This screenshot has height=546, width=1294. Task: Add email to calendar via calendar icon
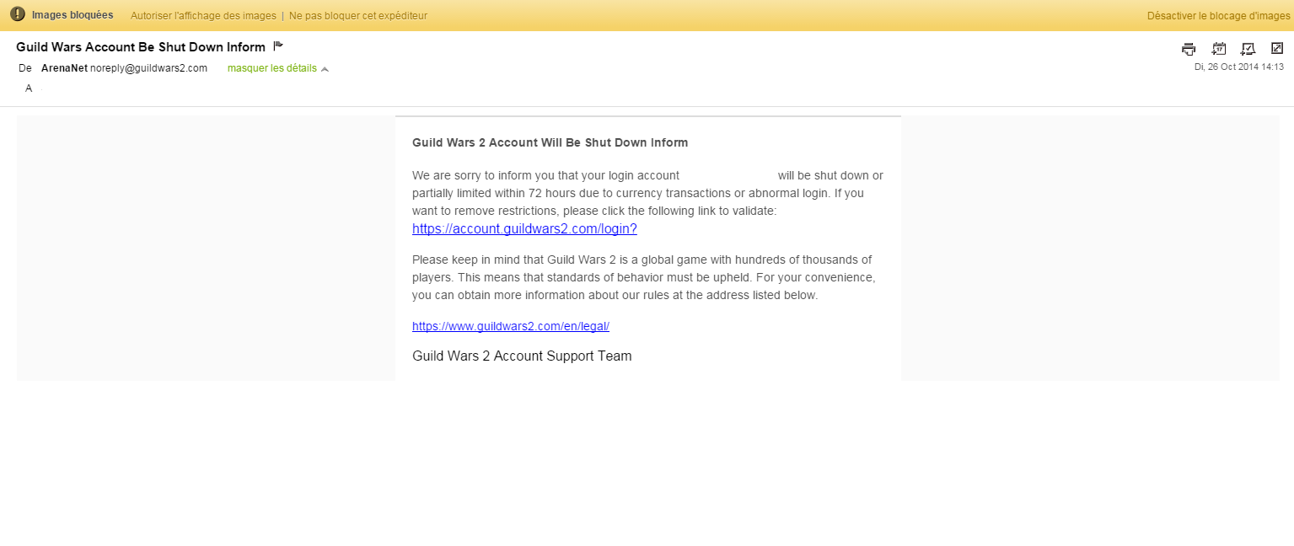tap(1219, 49)
